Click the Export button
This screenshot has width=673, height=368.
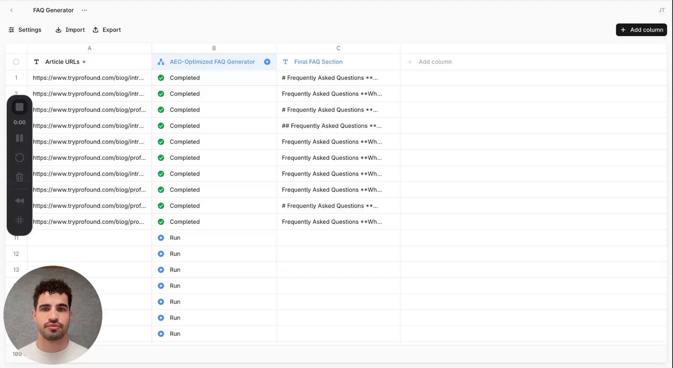tap(107, 30)
